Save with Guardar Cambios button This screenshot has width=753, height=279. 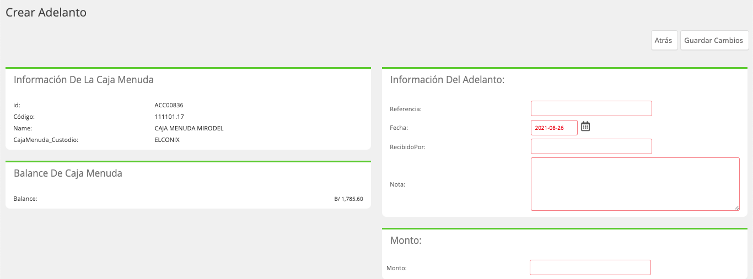point(714,40)
